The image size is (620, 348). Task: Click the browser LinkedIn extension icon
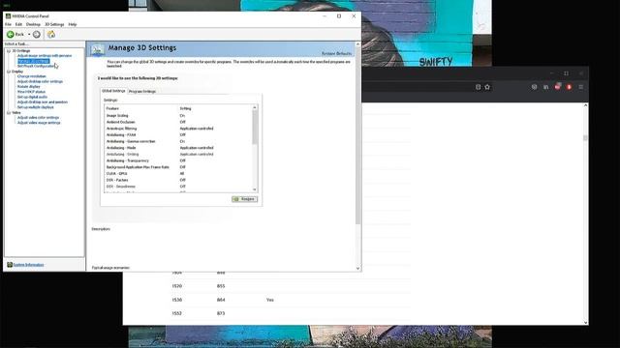545,87
